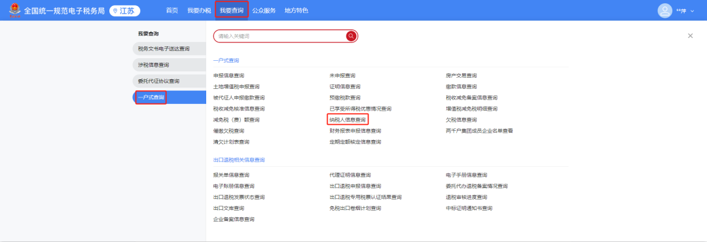Open 税收减免备案信息查询 link
Image resolution: width=707 pixels, height=242 pixels.
[471, 98]
